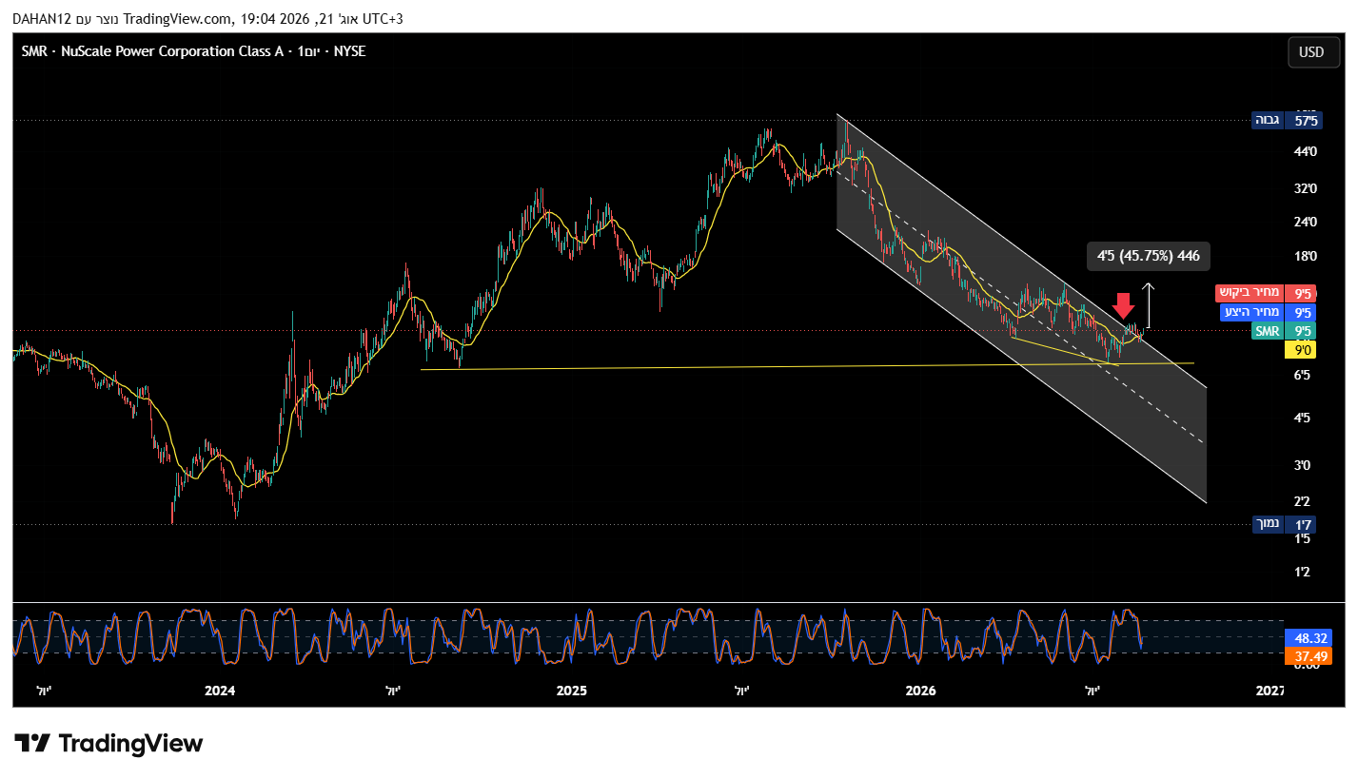Select the blue נמוך low-price label
The image size is (1358, 779).
pyautogui.click(x=1267, y=524)
